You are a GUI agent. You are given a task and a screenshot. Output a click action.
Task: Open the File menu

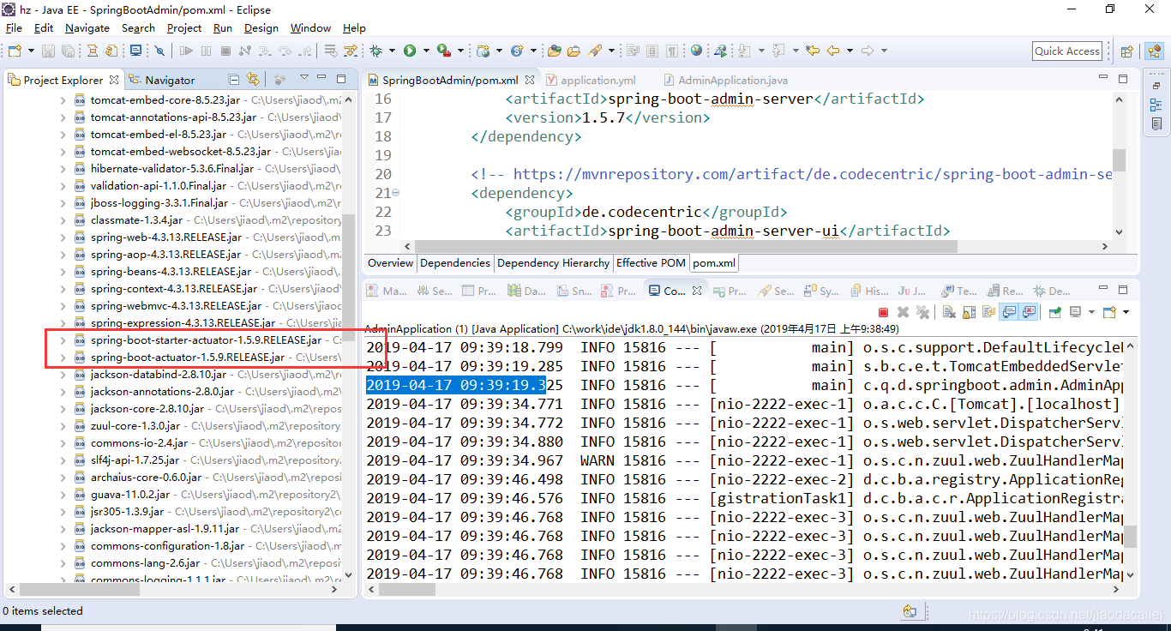(14, 27)
